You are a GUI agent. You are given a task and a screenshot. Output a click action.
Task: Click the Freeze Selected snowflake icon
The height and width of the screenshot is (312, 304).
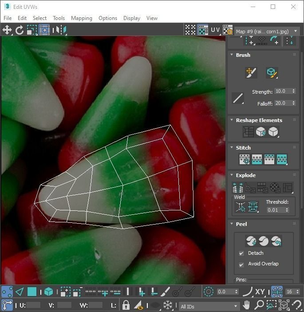click(x=168, y=305)
